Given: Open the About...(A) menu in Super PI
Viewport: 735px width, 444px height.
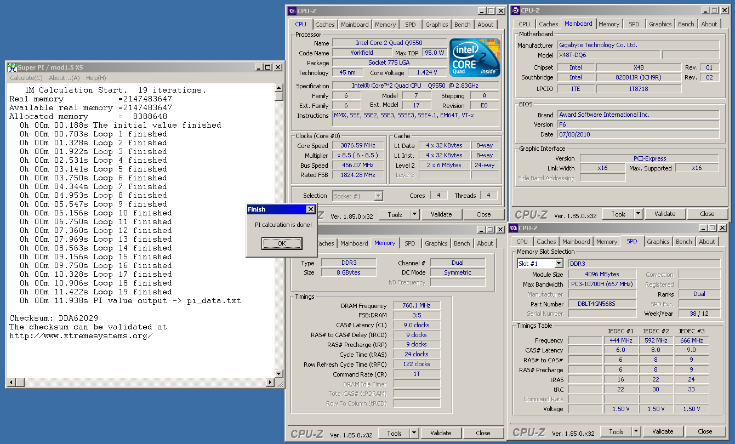Looking at the screenshot, I should pos(64,78).
